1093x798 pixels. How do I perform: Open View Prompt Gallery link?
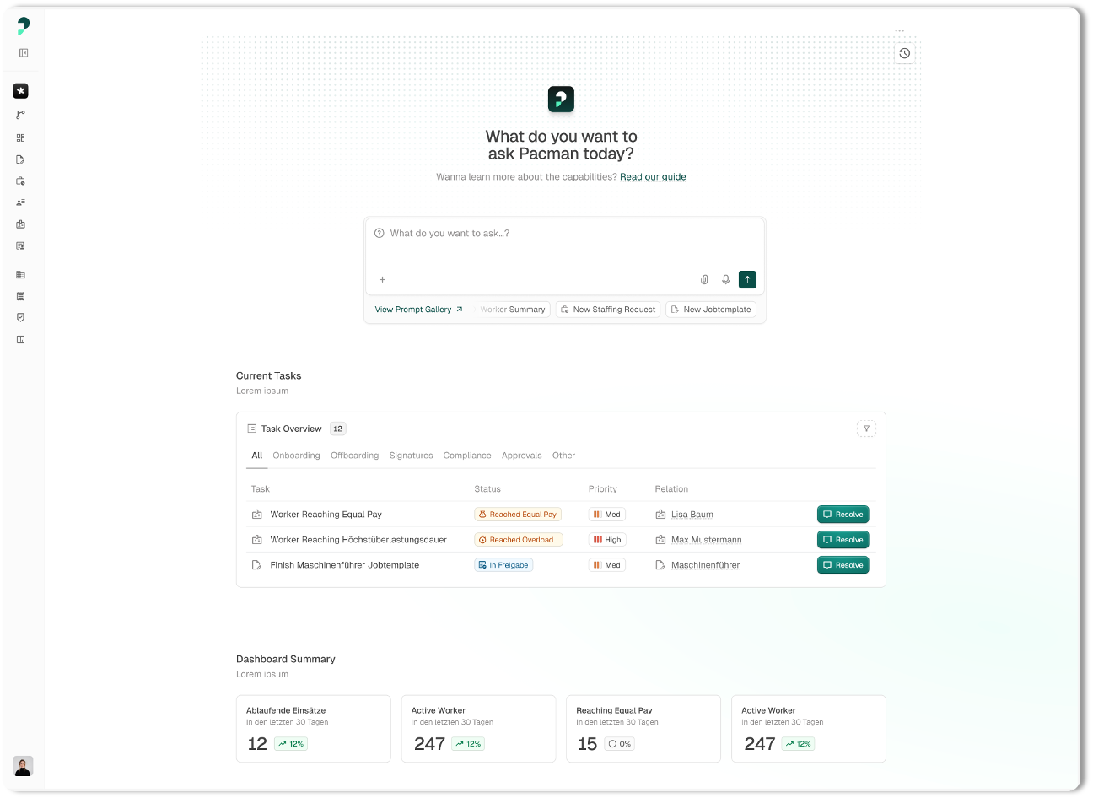(419, 310)
